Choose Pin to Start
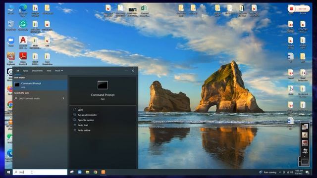Image resolution: width=317 pixels, height=178 pixels. tap(83, 125)
